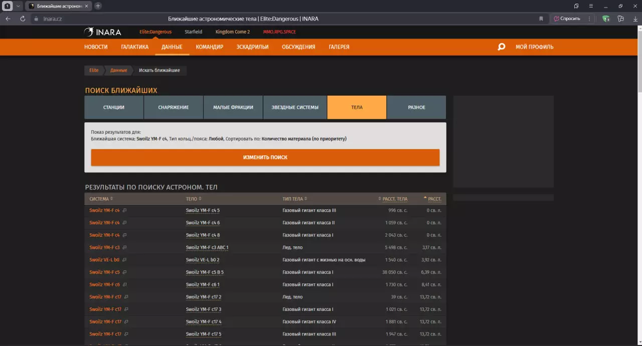Image resolution: width=642 pixels, height=346 pixels.
Task: Click the Изменить поиск button
Action: pyautogui.click(x=265, y=157)
